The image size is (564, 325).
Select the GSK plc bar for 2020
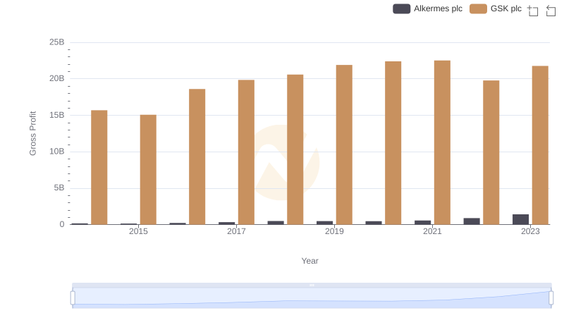coord(393,143)
